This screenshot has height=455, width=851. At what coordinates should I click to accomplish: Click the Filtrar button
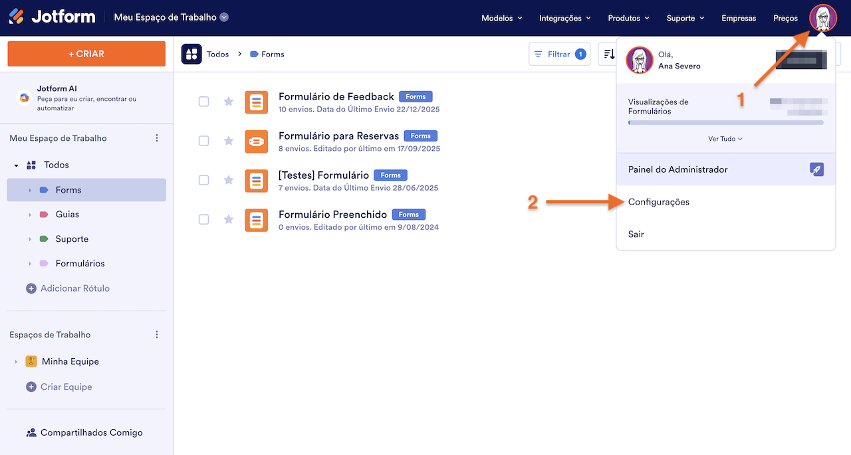coord(558,54)
